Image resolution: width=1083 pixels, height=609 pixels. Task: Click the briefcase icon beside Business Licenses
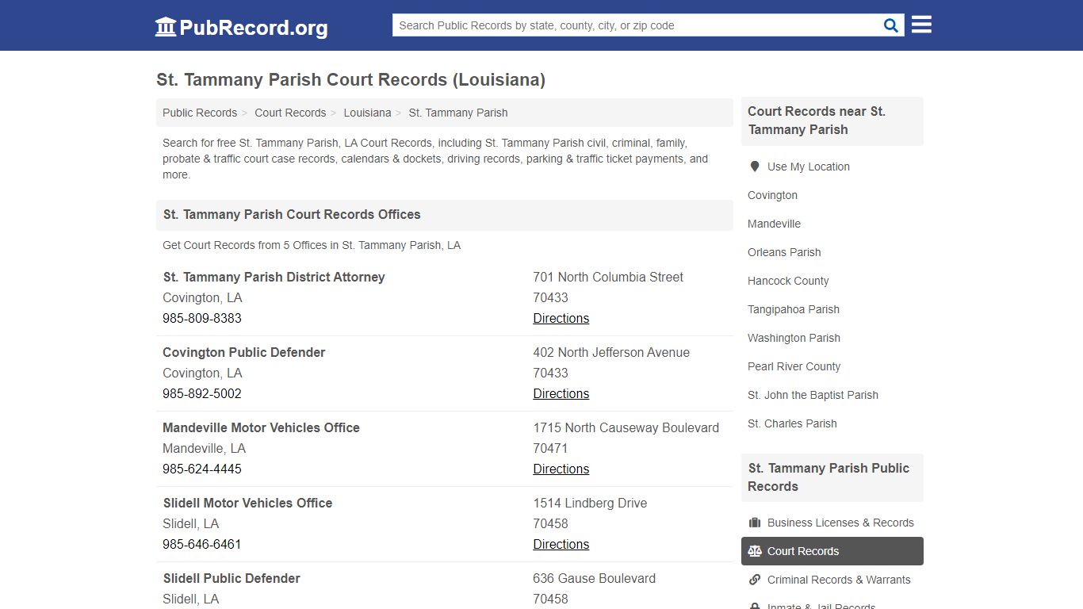click(x=755, y=523)
